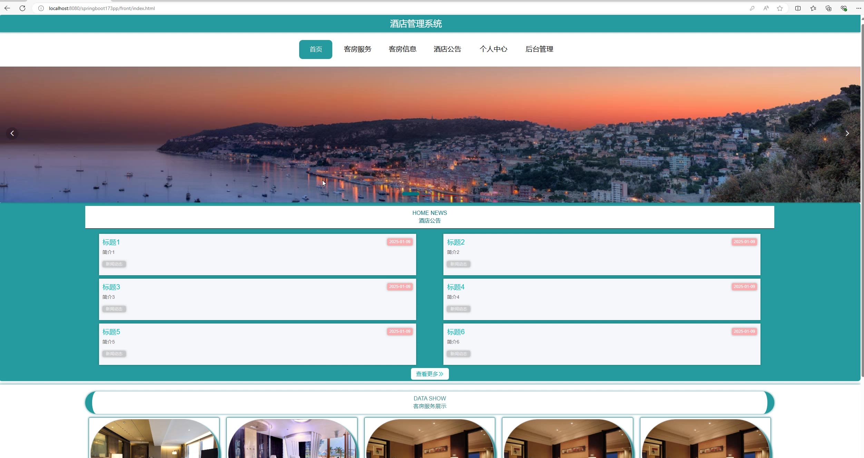Viewport: 864px width, 458px height.
Task: Open browser settings and more menu
Action: coord(859,8)
